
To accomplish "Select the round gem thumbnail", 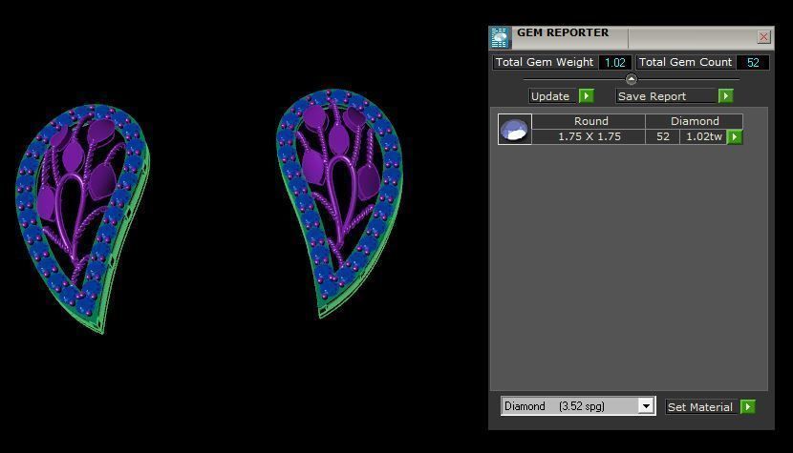I will click(514, 130).
